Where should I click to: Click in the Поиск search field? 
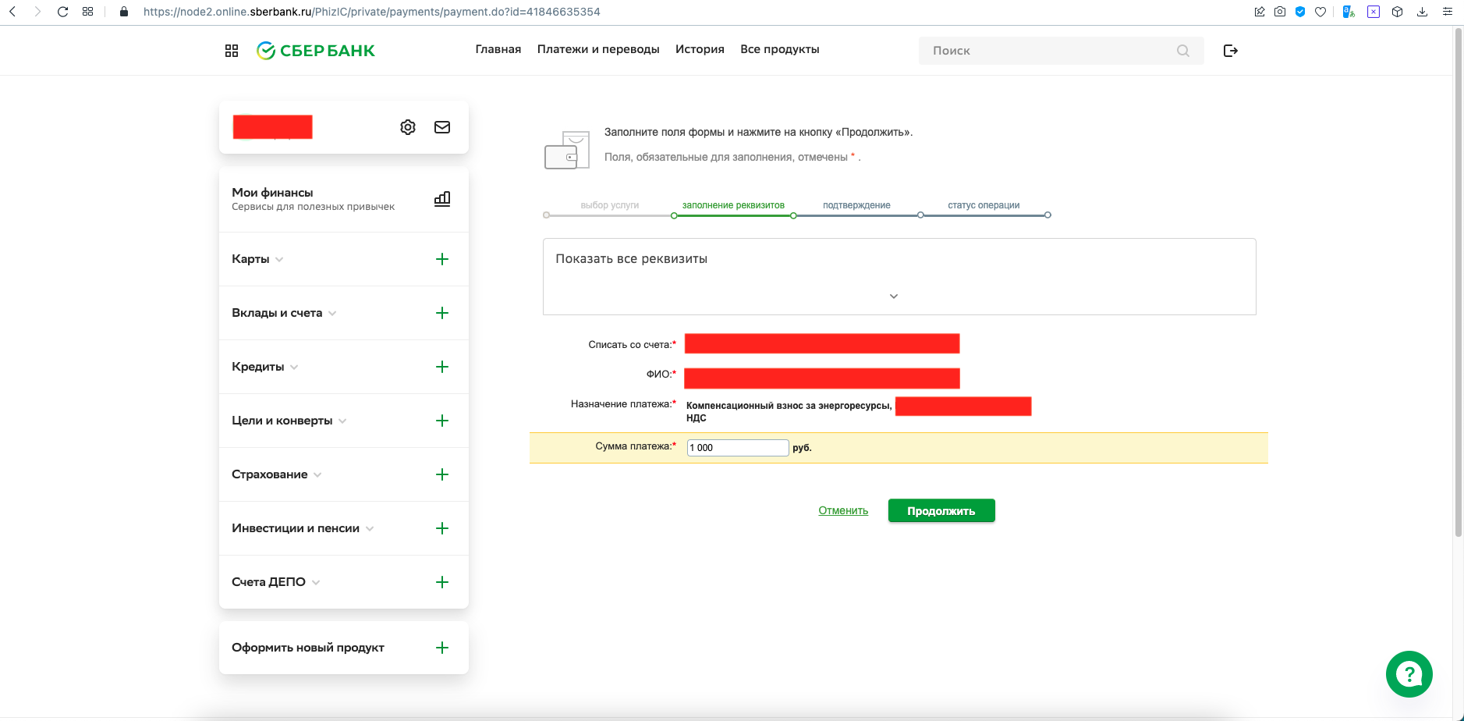1061,51
